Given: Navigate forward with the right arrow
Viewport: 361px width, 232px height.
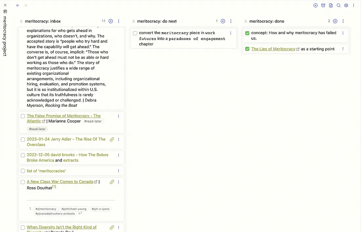Looking at the screenshot, I should tap(26, 5).
